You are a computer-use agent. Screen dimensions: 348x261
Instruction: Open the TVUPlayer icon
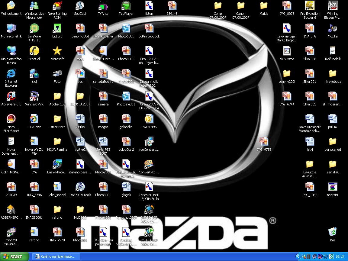(x=126, y=6)
